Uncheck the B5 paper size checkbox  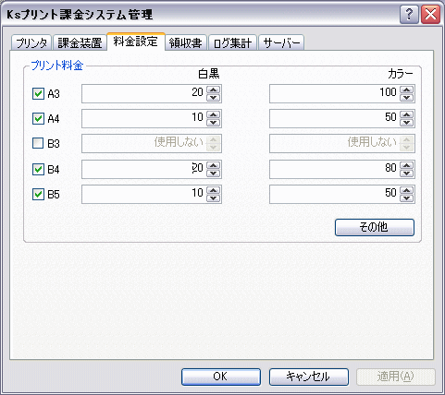tap(38, 194)
